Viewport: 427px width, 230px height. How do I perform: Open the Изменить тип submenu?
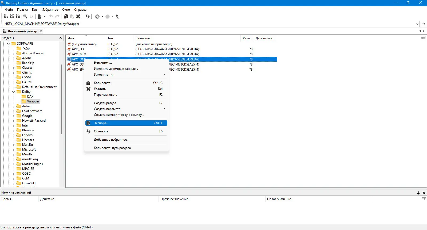(126, 75)
